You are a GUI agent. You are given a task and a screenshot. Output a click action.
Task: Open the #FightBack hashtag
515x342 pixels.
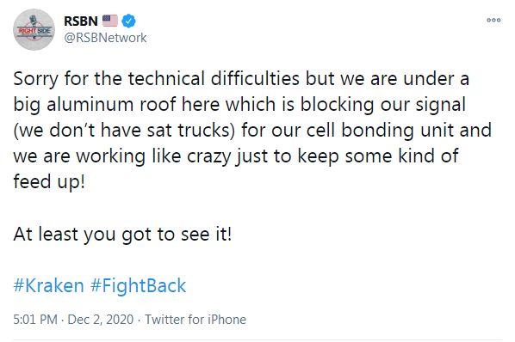coord(138,285)
